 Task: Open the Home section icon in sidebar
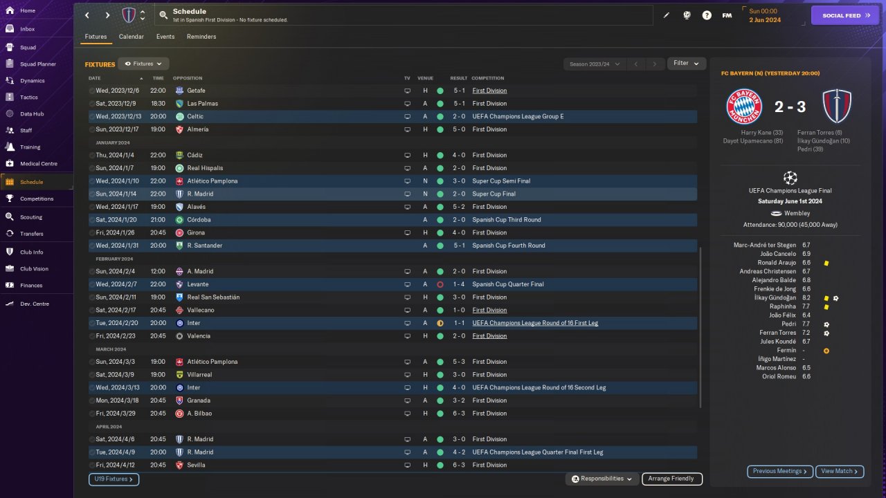point(10,11)
